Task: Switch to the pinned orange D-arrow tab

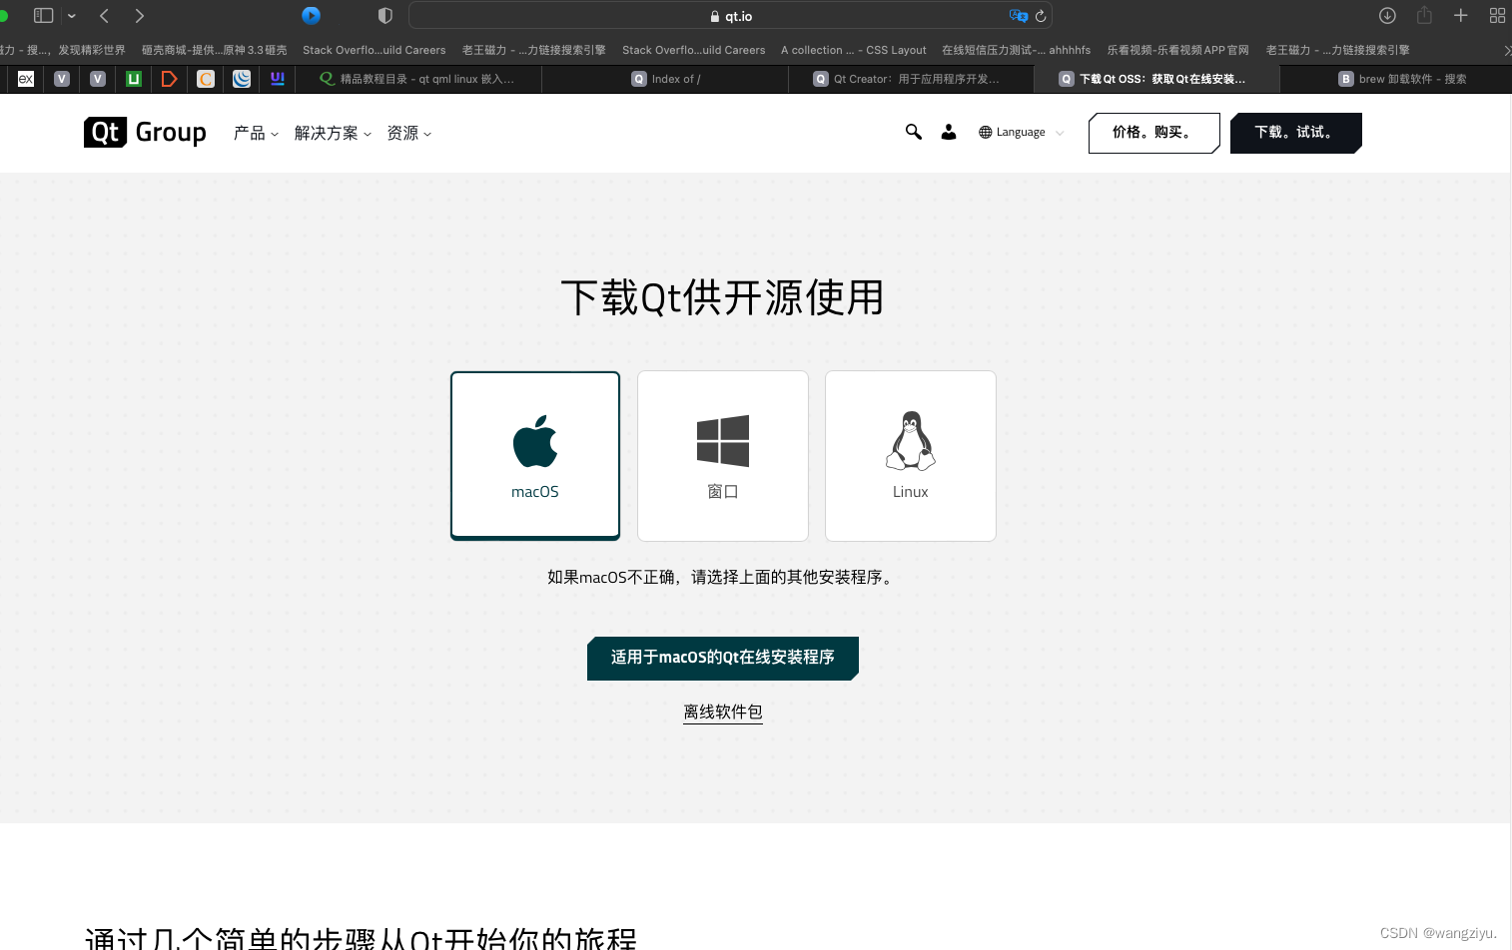Action: (x=170, y=79)
